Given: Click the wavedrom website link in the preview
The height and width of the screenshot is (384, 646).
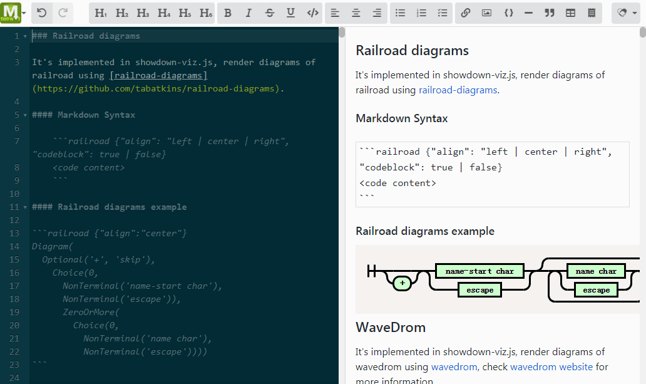Looking at the screenshot, I should pyautogui.click(x=551, y=366).
